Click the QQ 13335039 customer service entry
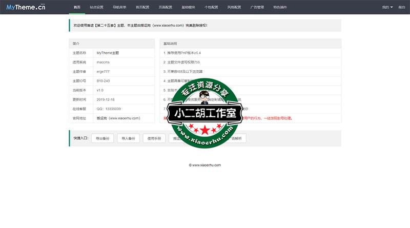Screen dimensions: 410x228 click(109, 109)
